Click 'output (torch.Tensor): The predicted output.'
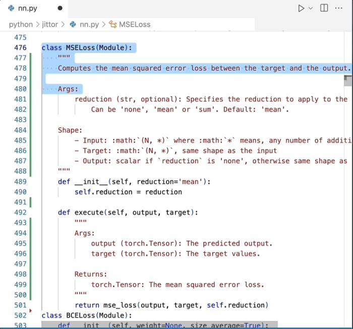Viewport: 353px width, 329px height. (x=182, y=243)
